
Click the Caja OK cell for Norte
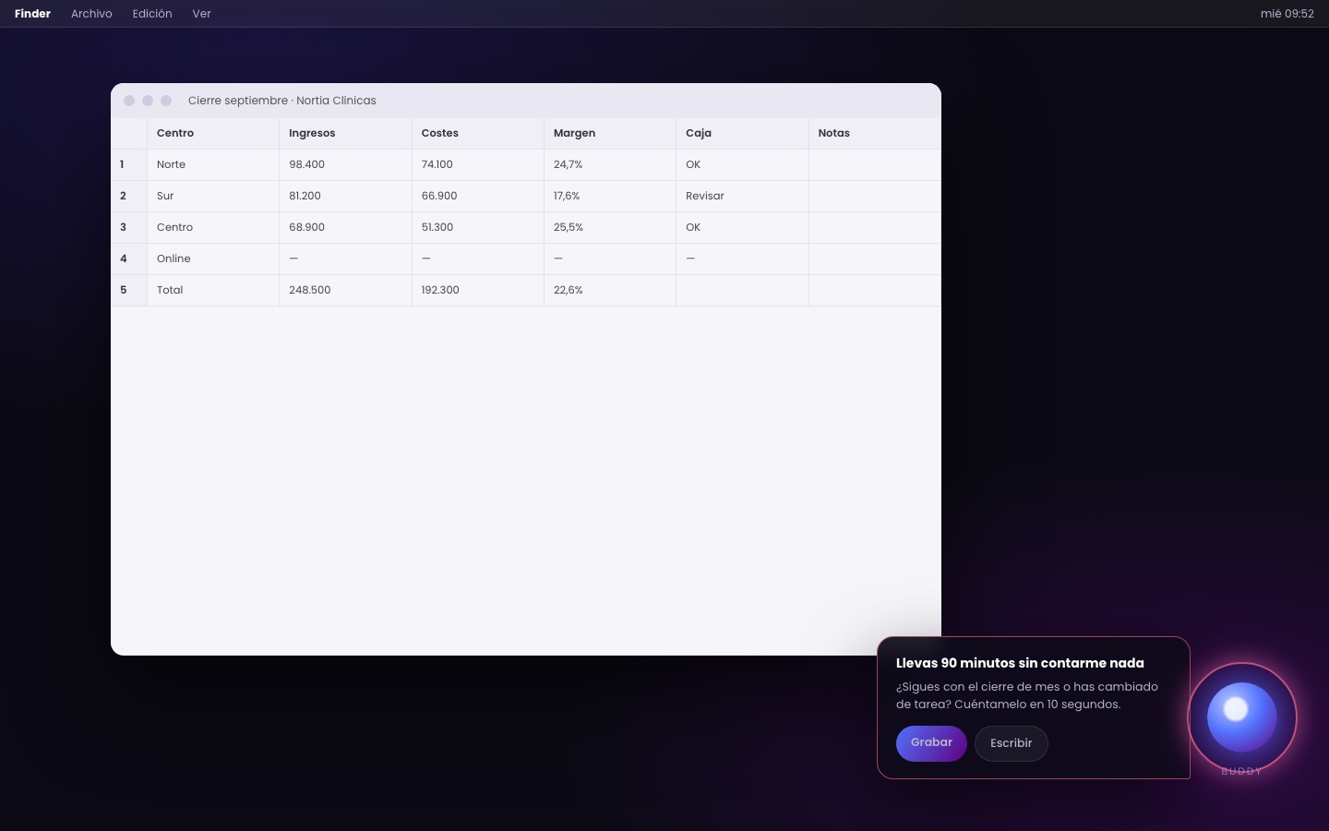pyautogui.click(x=742, y=164)
